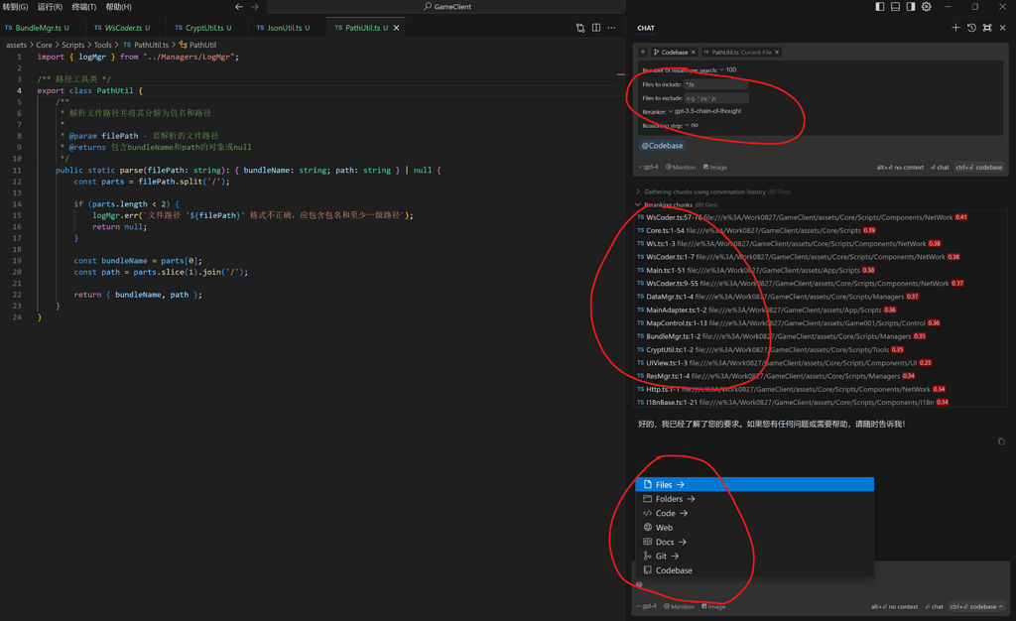Open the Reranker gpt-3.5-chain-of-thought dropdown
Screen dimensions: 1016x621
pyautogui.click(x=706, y=111)
